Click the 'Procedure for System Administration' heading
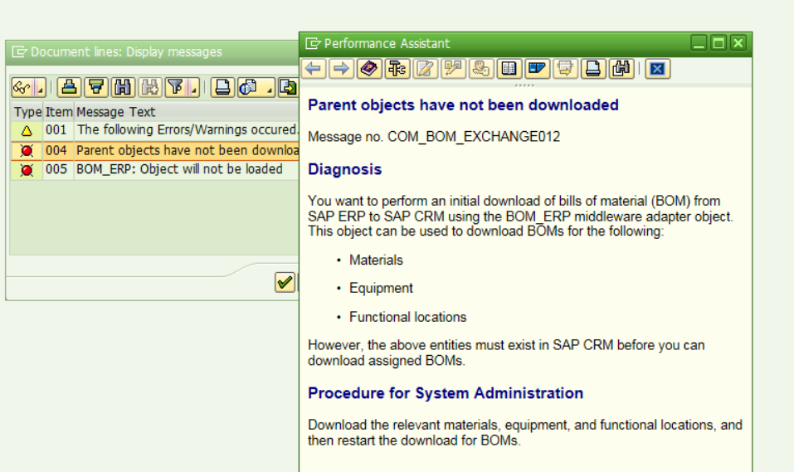Viewport: 794px width, 472px height. click(446, 393)
